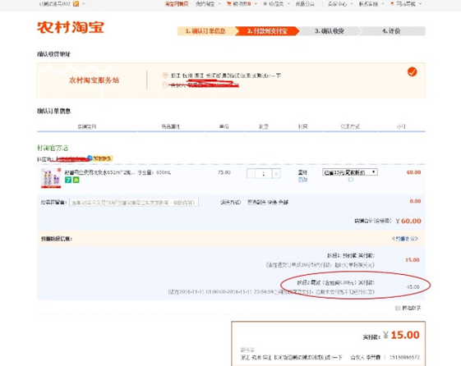Click the green 7-day return icon
The height and width of the screenshot is (366, 461).
68,180
